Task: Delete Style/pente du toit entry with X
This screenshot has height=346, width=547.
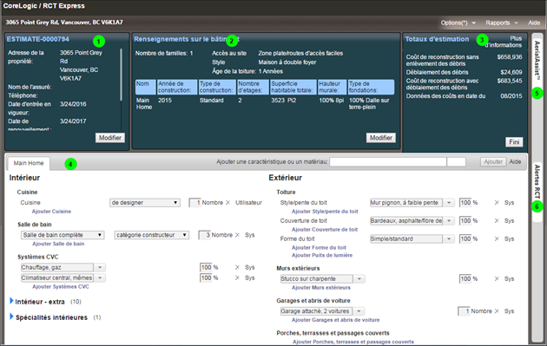Action: (x=497, y=202)
